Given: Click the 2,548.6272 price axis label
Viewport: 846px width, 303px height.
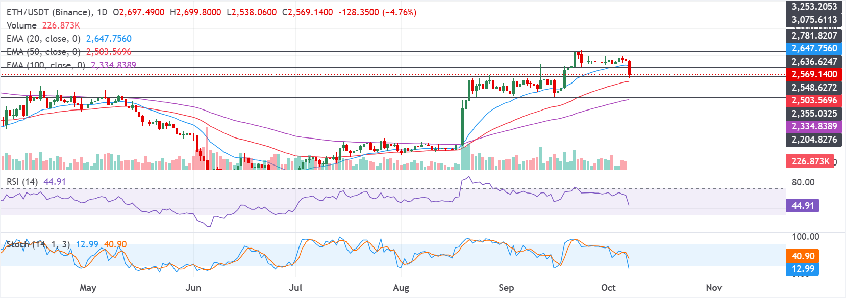Looking at the screenshot, I should click(814, 87).
